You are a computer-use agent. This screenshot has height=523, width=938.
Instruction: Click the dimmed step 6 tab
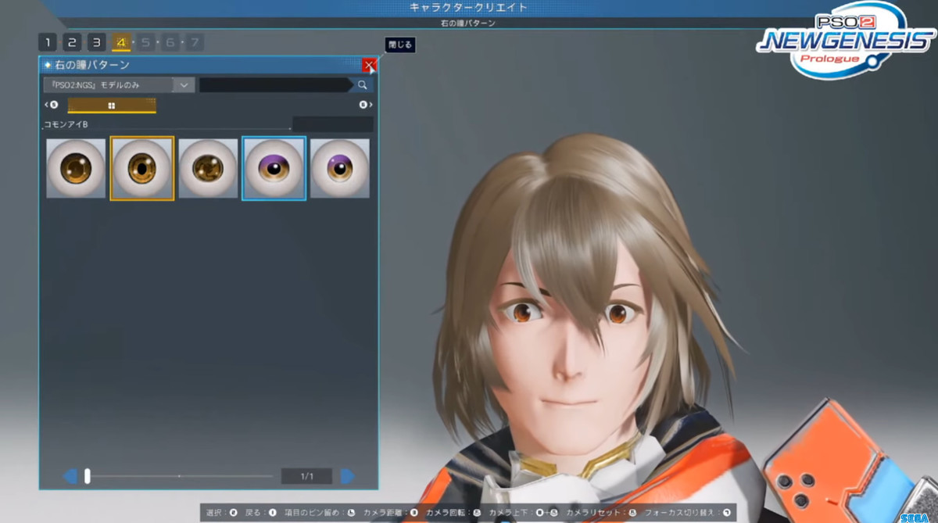coord(170,42)
